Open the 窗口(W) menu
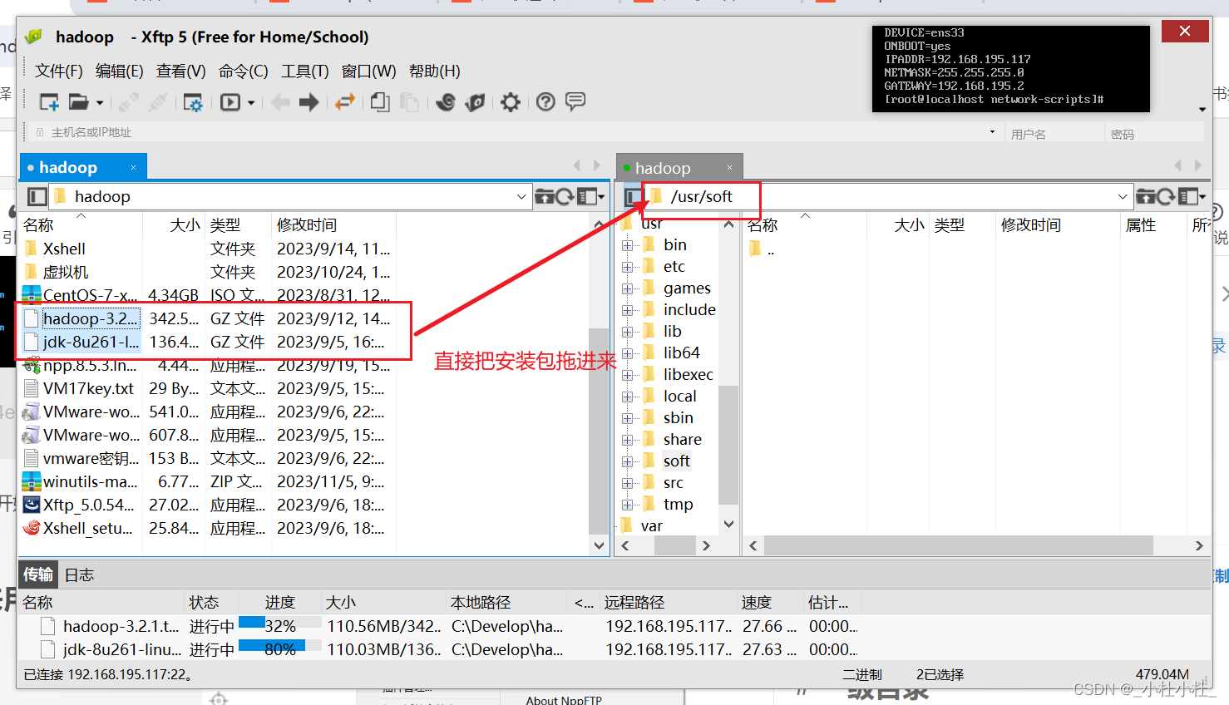1229x705 pixels. click(x=368, y=71)
